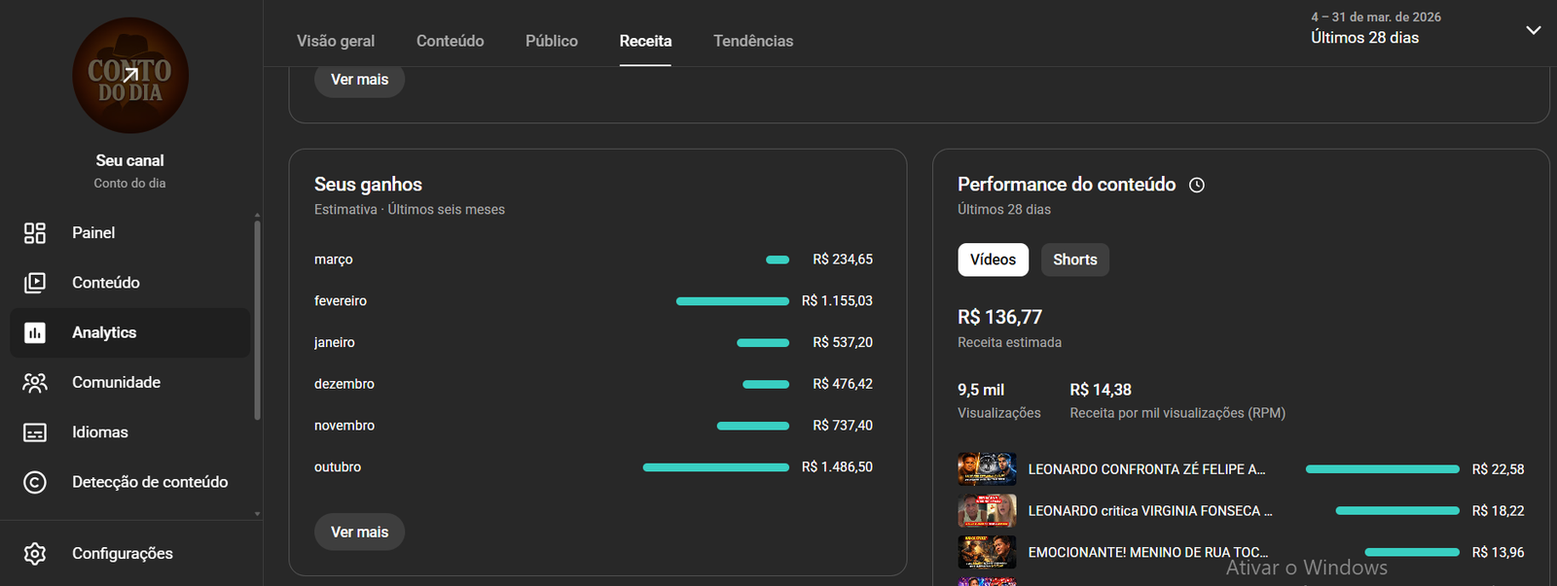Select the Analytics bar chart icon

[35, 332]
